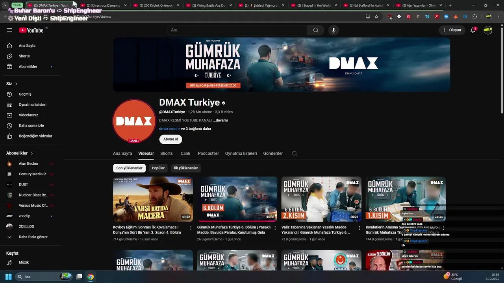
Task: Expand the channel description with ...devamı
Action: coord(220,120)
